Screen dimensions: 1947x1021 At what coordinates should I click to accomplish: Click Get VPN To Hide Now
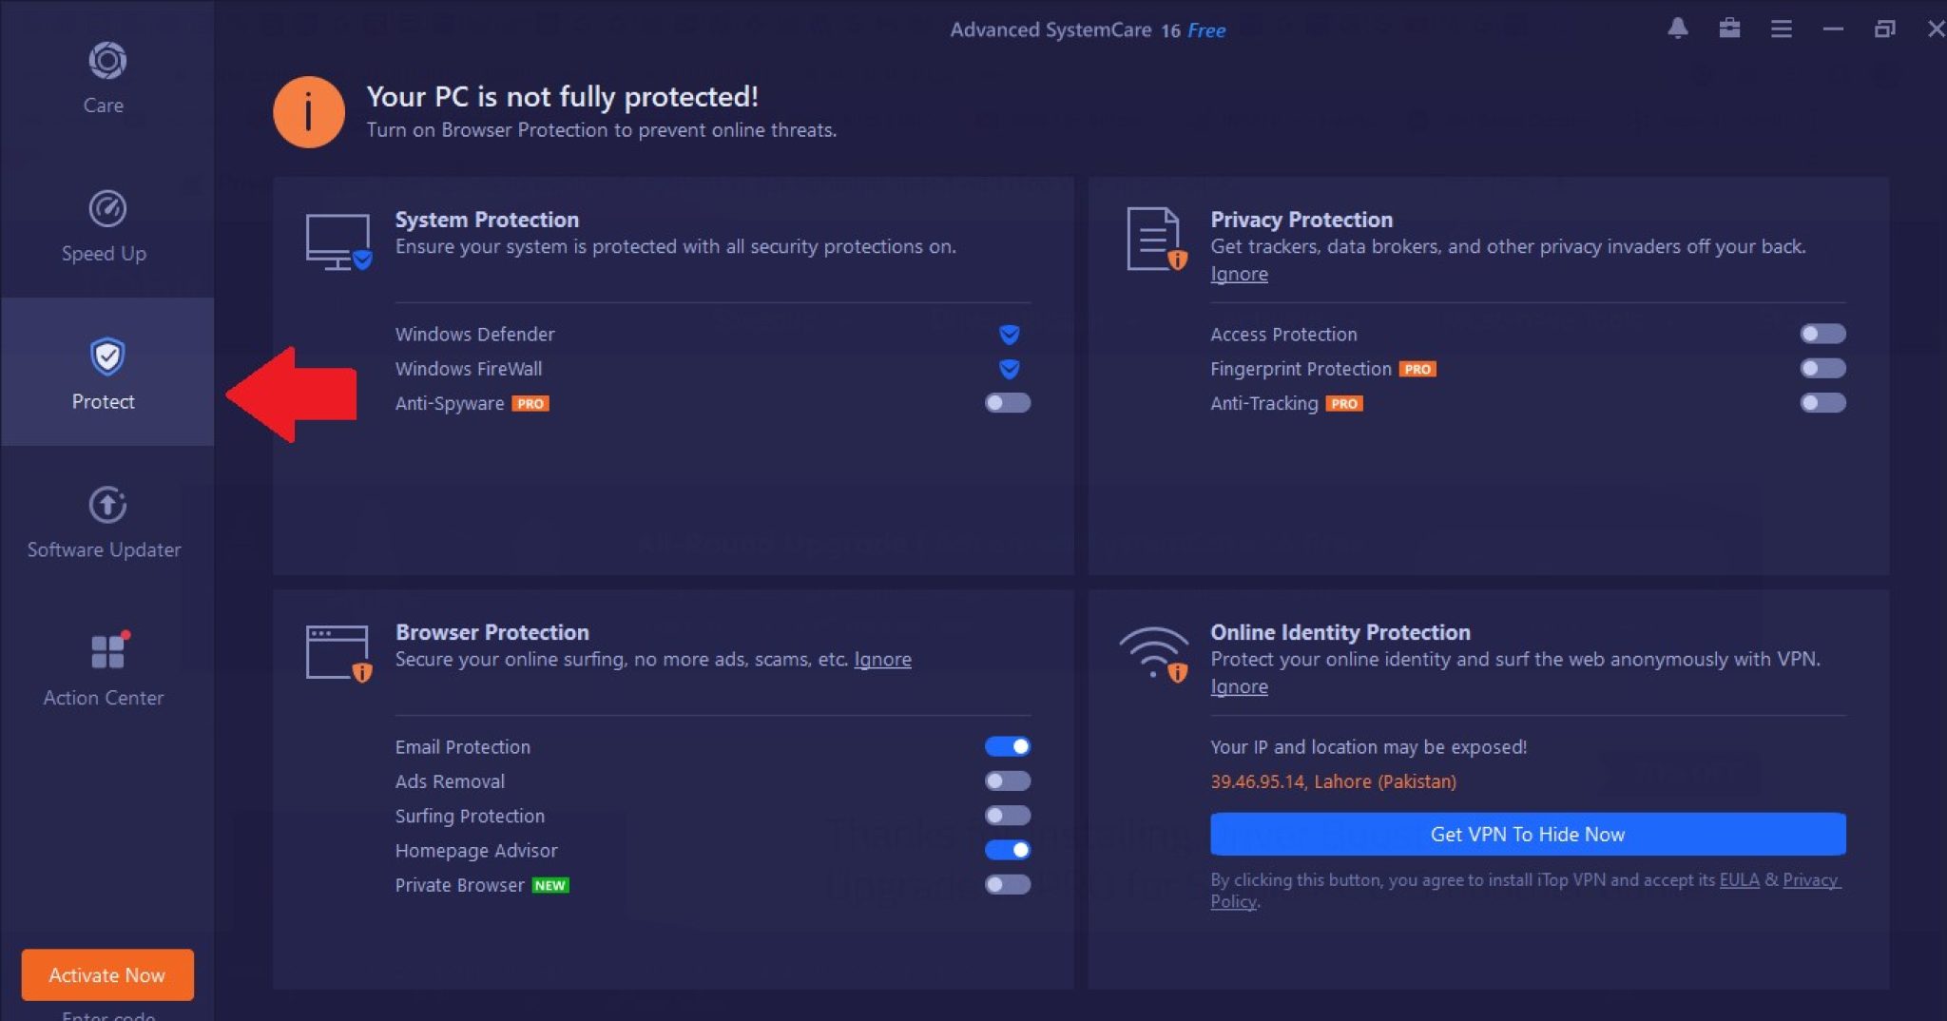(x=1526, y=834)
